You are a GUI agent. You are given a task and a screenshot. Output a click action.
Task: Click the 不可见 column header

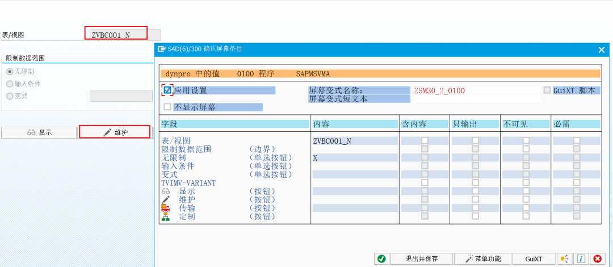(526, 124)
